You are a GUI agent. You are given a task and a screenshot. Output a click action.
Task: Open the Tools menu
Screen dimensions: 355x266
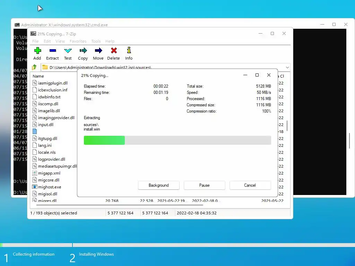(x=96, y=41)
